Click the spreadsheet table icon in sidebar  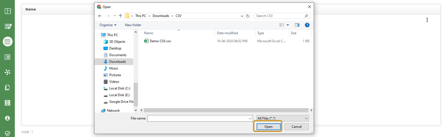[8, 42]
